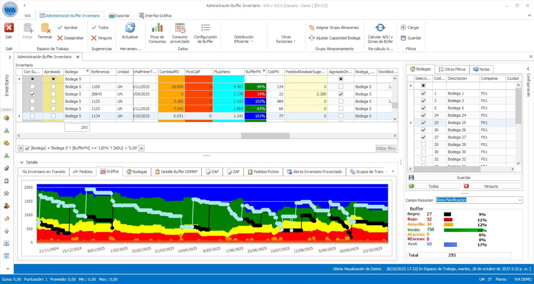Check the Bodega 29 selection checkbox

point(423,145)
